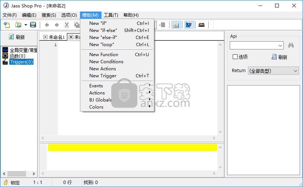Click the Copy icon in toolbar
This screenshot has height=187, width=303.
(x=77, y=25)
